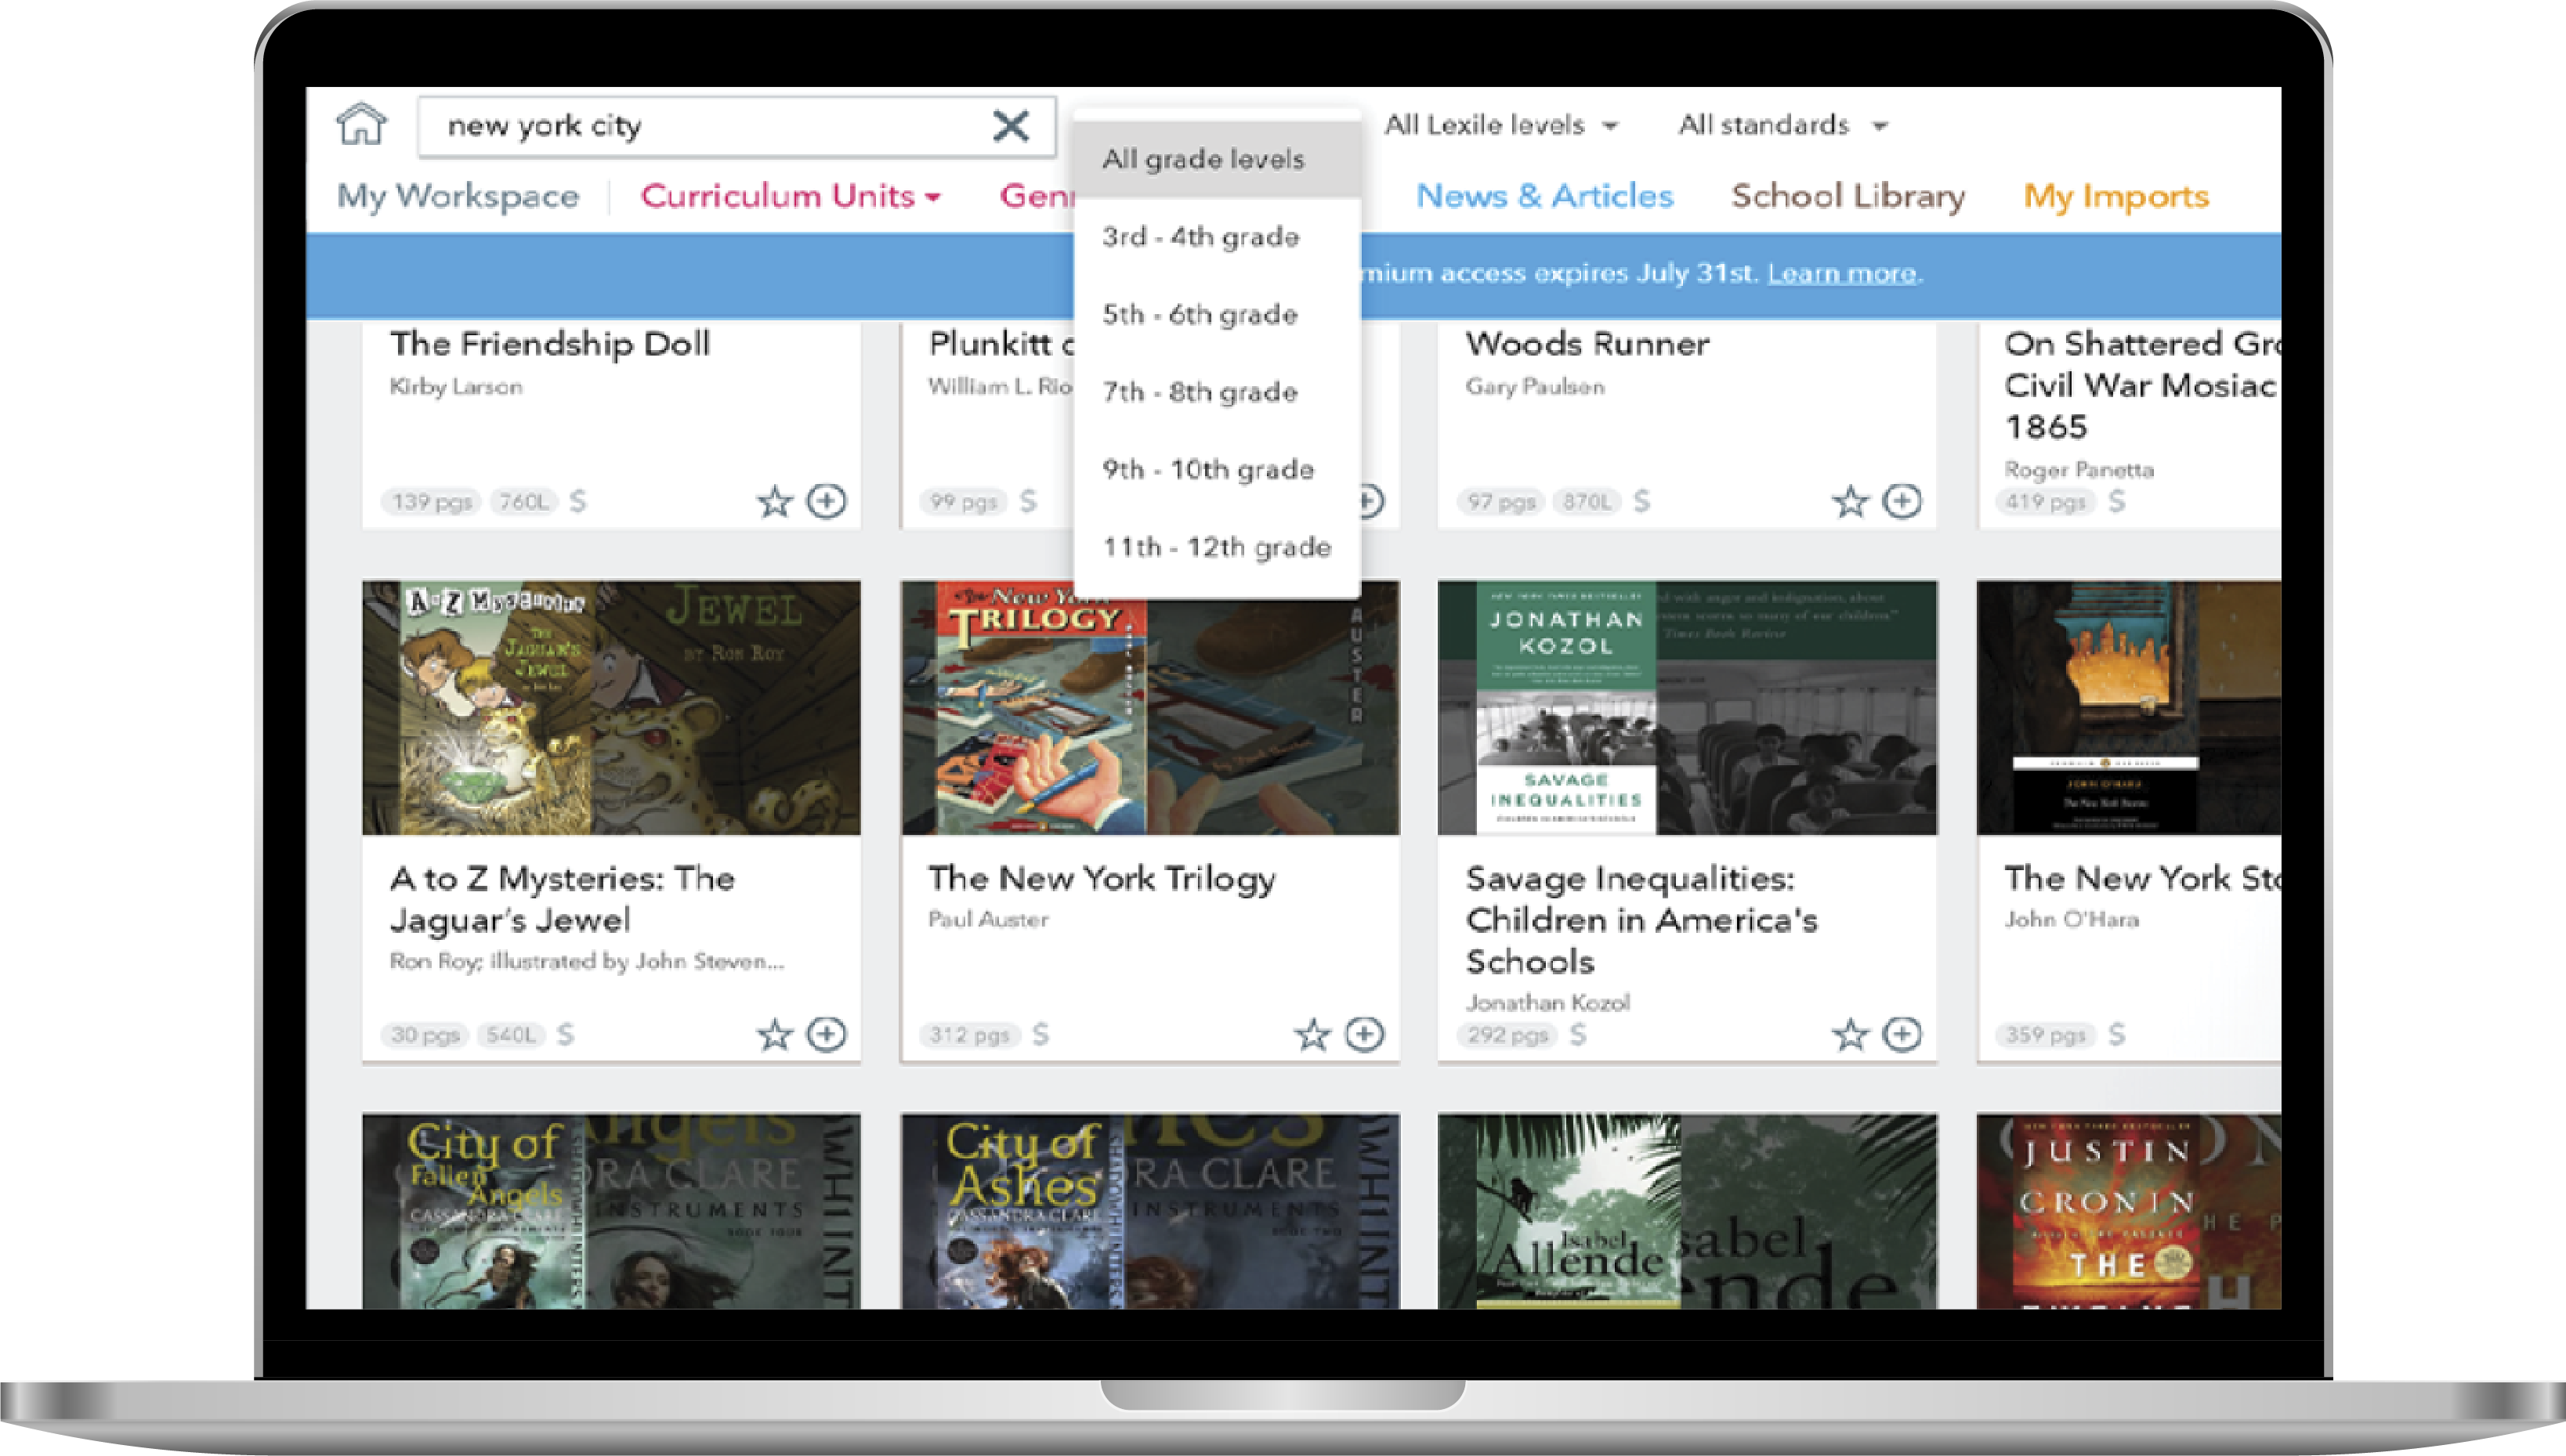The image size is (2566, 1456).
Task: Star The New York Trilogy
Action: (x=1312, y=1034)
